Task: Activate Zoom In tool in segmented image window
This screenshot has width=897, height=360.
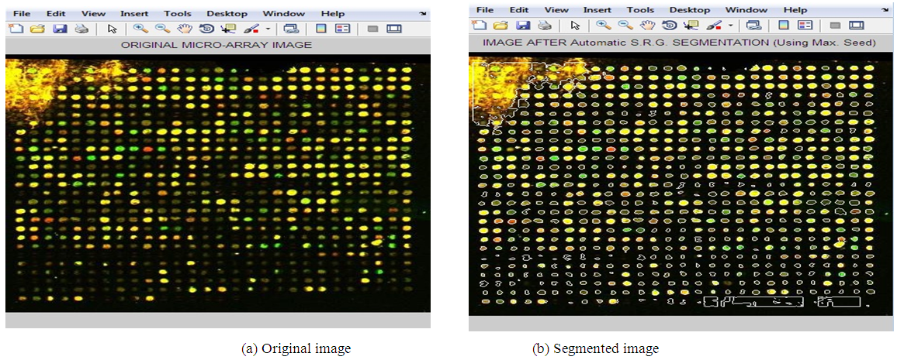Action: (602, 25)
